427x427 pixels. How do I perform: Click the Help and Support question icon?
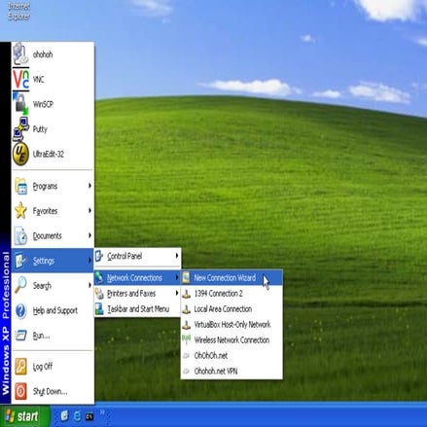click(x=20, y=310)
